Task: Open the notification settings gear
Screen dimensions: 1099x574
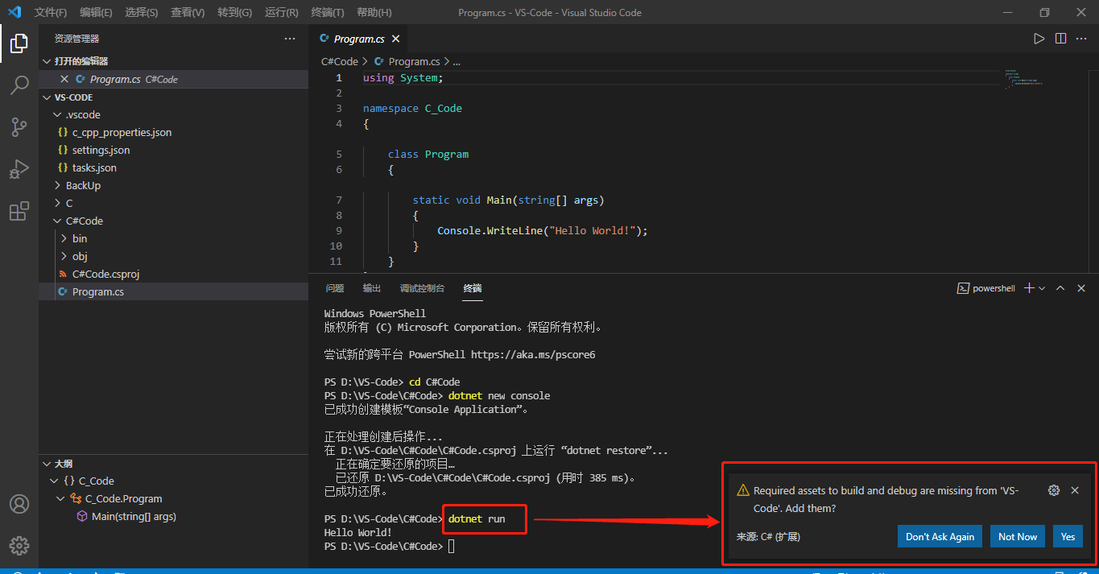Action: pos(1053,489)
